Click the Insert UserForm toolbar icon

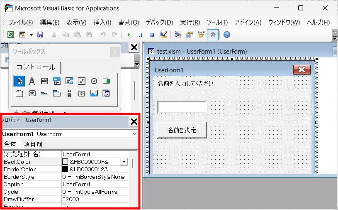point(22,35)
